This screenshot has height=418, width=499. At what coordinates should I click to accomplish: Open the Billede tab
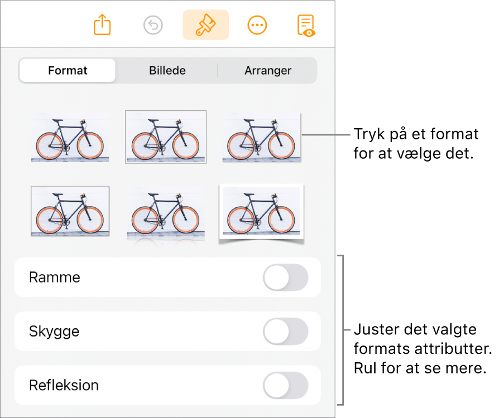167,71
